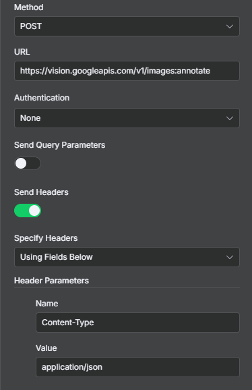This screenshot has height=390, width=252.
Task: Click the Send Headers label text
Action: (41, 192)
